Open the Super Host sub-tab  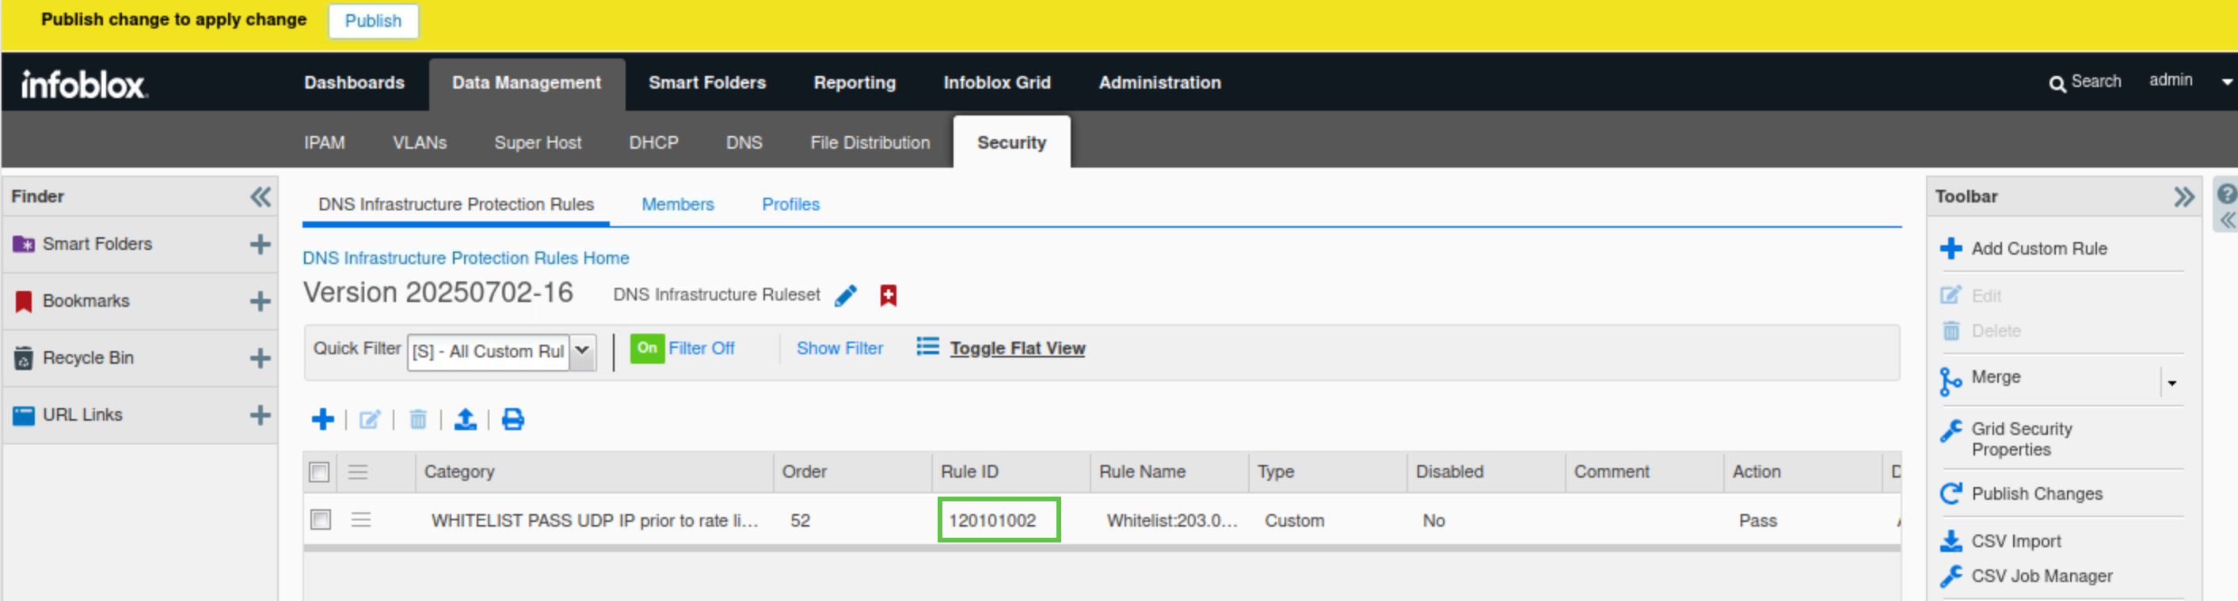(538, 142)
